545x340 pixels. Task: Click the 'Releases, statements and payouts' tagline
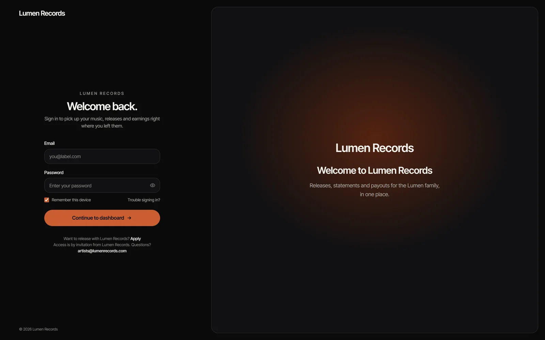(375, 190)
